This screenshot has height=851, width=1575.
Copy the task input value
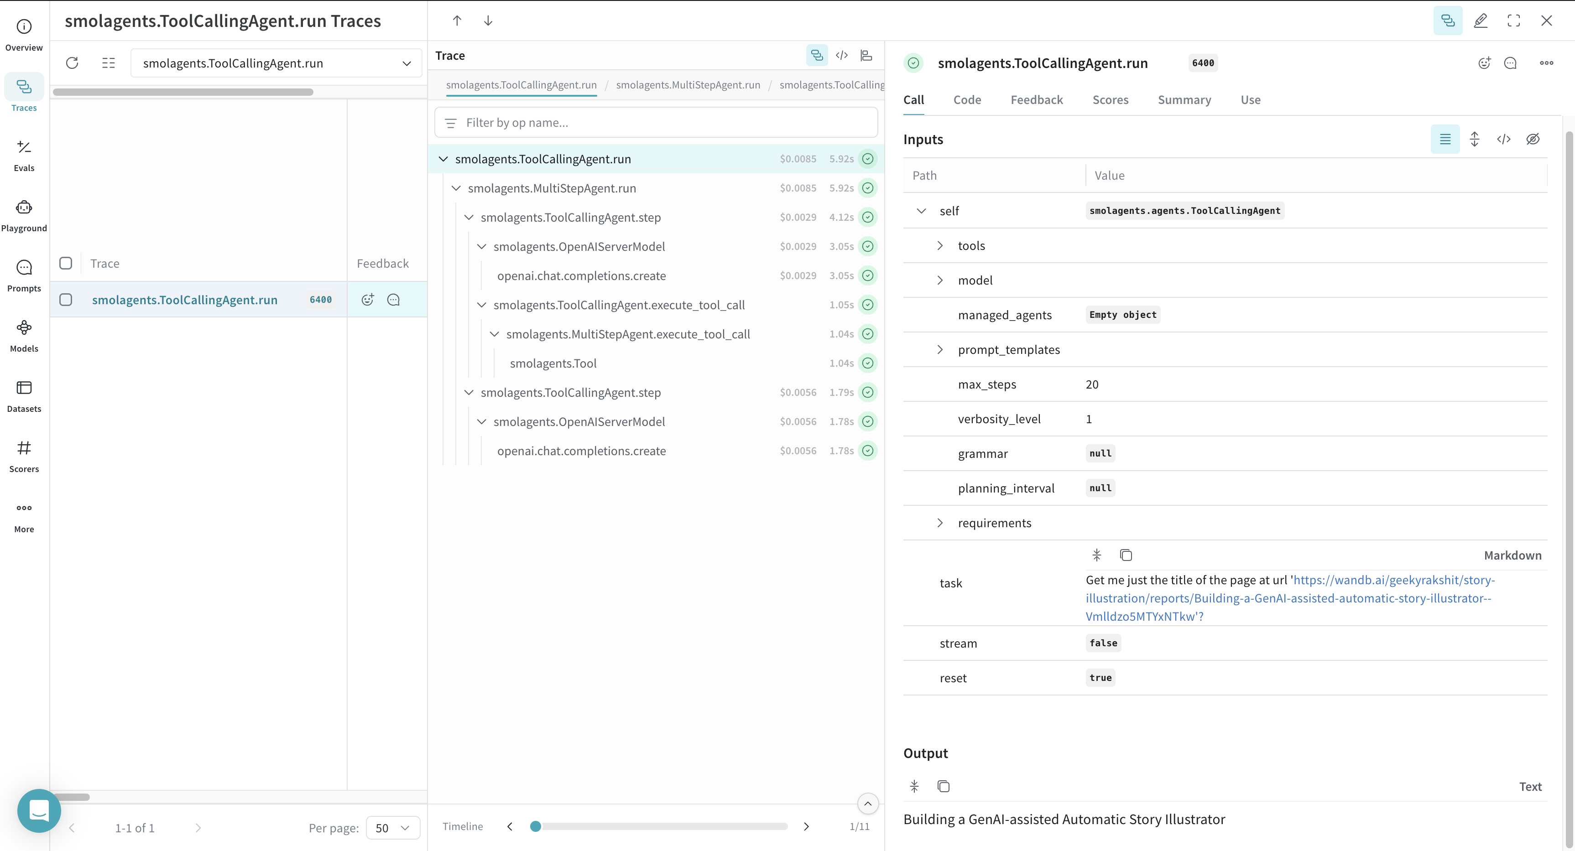1126,555
